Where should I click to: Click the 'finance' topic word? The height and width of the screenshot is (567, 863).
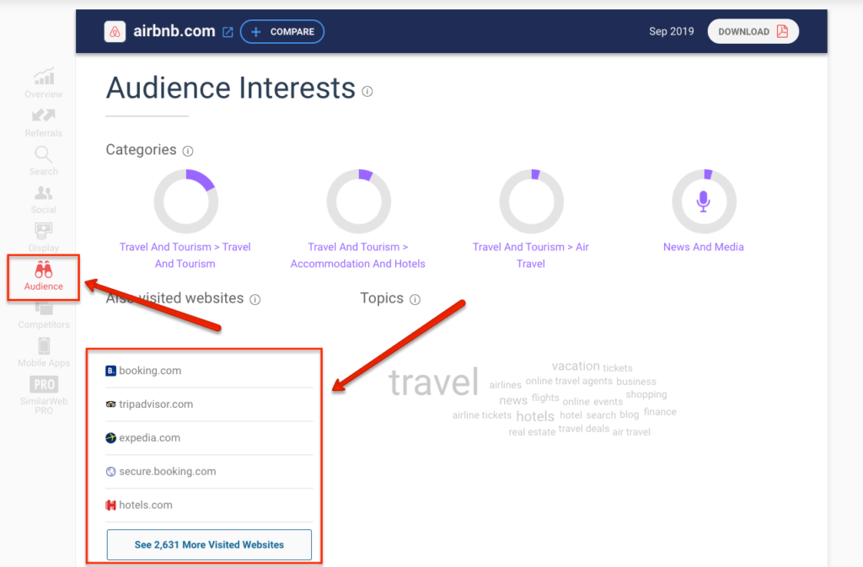tap(660, 411)
